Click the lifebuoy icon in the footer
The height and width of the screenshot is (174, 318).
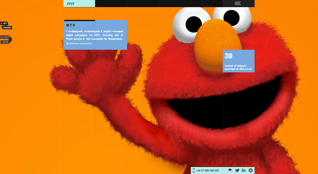point(251,170)
